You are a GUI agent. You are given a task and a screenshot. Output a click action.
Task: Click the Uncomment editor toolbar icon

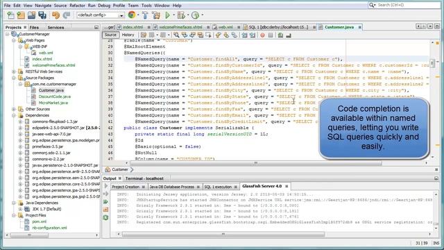[289, 35]
